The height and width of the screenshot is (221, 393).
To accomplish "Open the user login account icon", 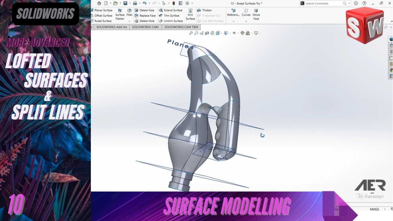I will pos(356,3).
